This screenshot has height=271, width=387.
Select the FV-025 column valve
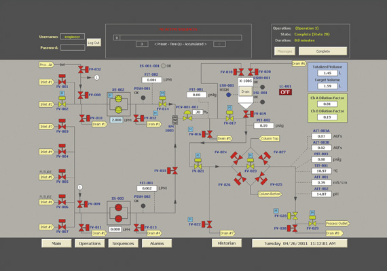click(261, 178)
